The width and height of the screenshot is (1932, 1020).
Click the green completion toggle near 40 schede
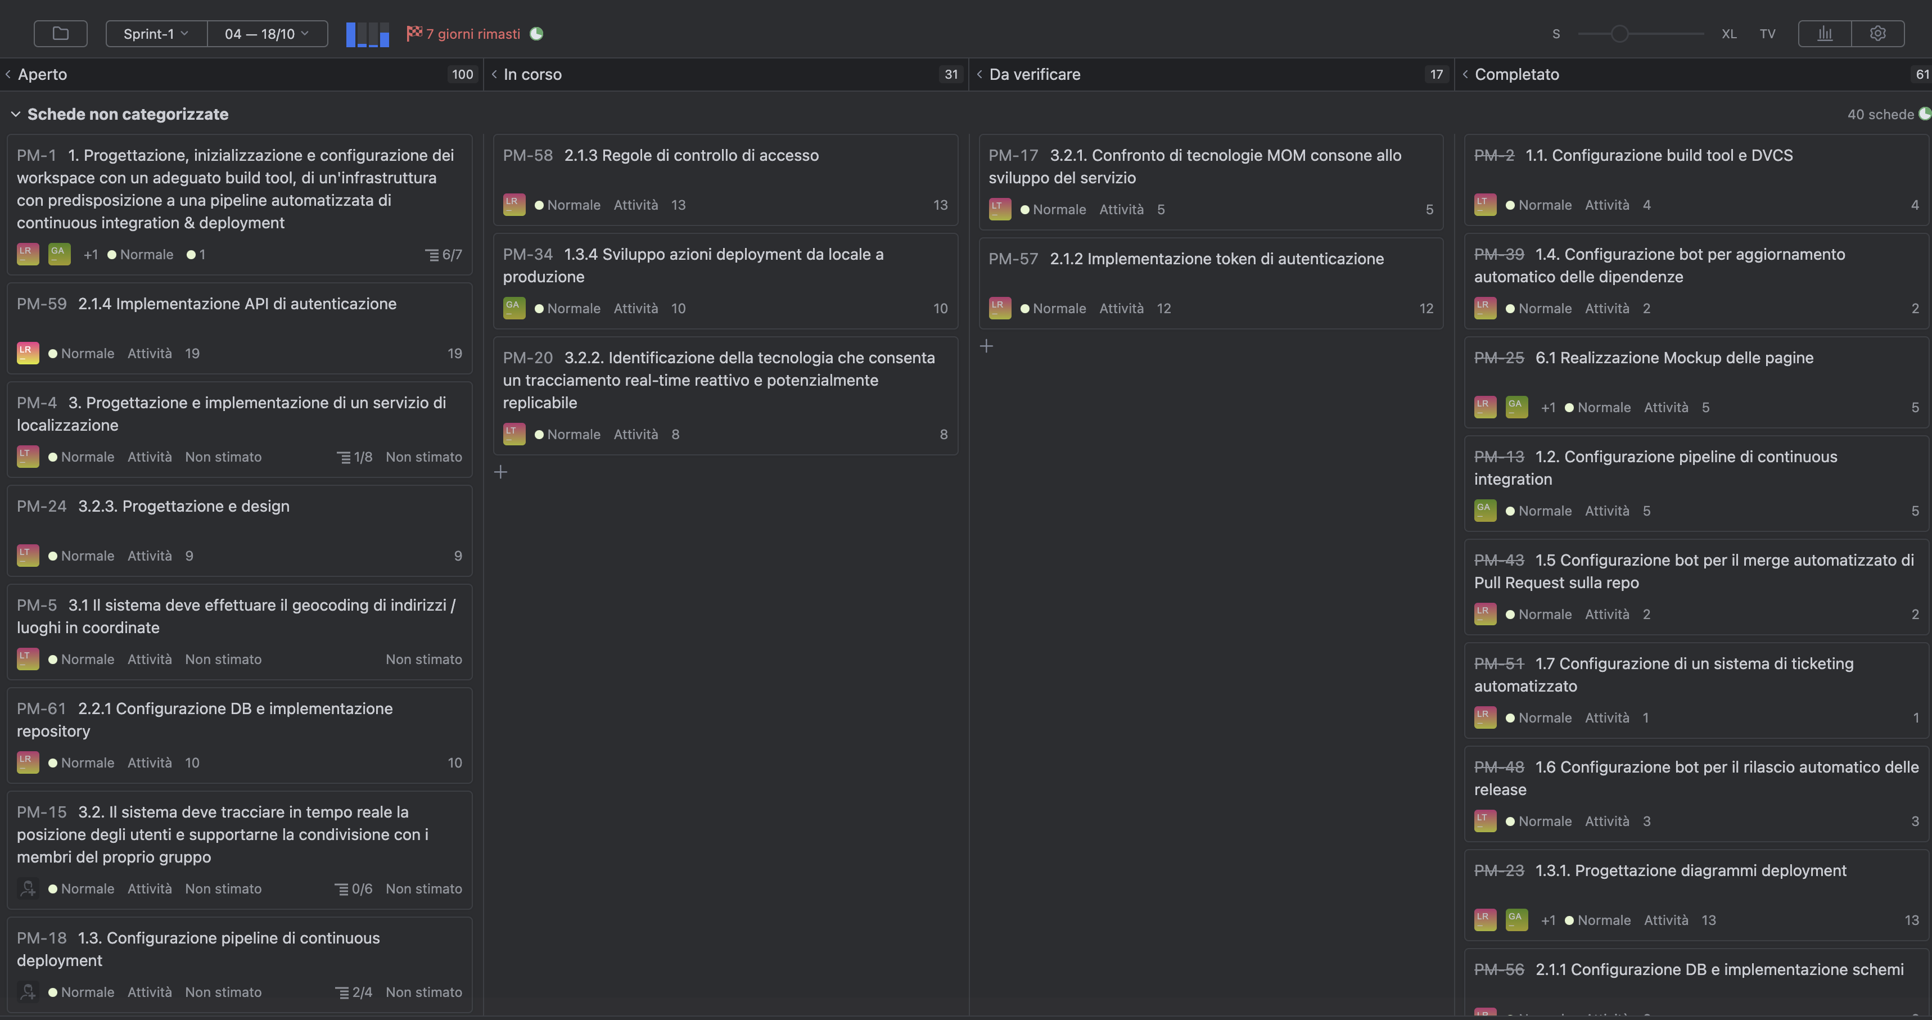(x=1924, y=114)
